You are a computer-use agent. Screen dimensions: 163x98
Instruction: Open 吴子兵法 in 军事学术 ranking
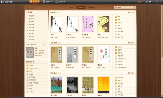(120, 83)
